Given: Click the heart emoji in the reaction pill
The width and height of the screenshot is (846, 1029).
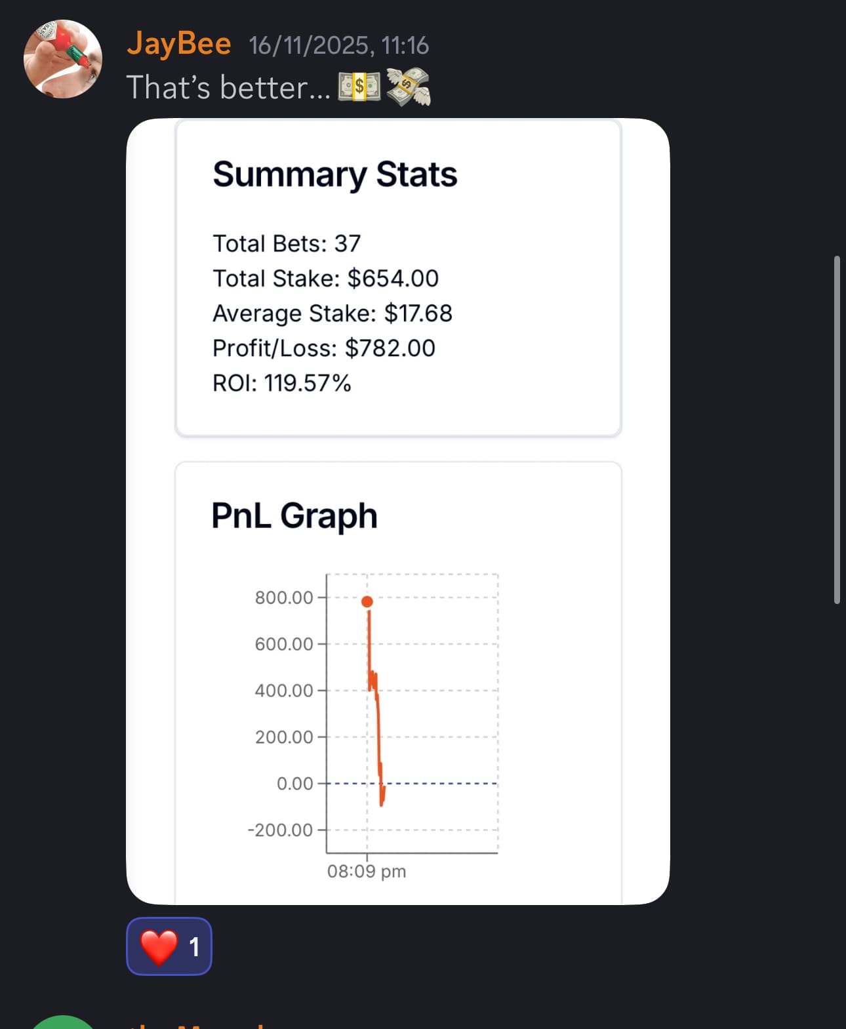Looking at the screenshot, I should click(x=159, y=947).
